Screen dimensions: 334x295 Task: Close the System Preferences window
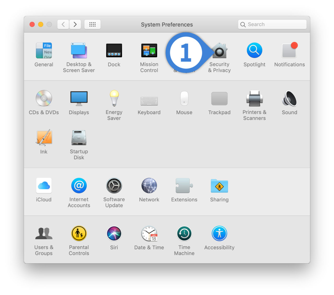pyautogui.click(x=32, y=24)
